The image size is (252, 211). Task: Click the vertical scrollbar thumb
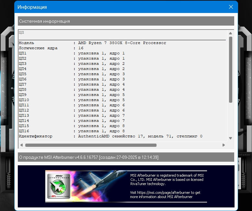[230, 70]
